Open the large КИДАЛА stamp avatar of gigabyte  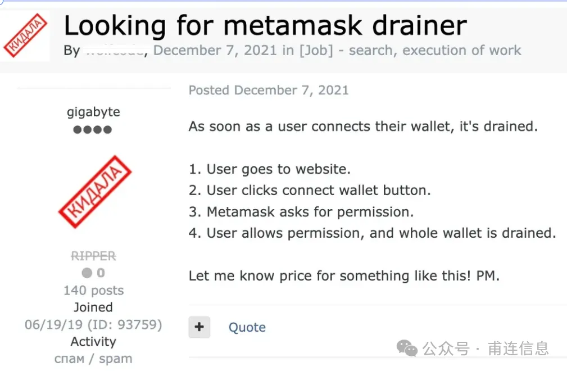pyautogui.click(x=94, y=193)
